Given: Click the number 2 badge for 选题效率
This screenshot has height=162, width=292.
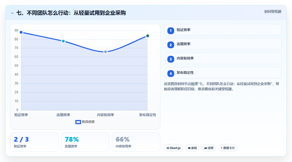Looking at the screenshot, I should pyautogui.click(x=171, y=45).
